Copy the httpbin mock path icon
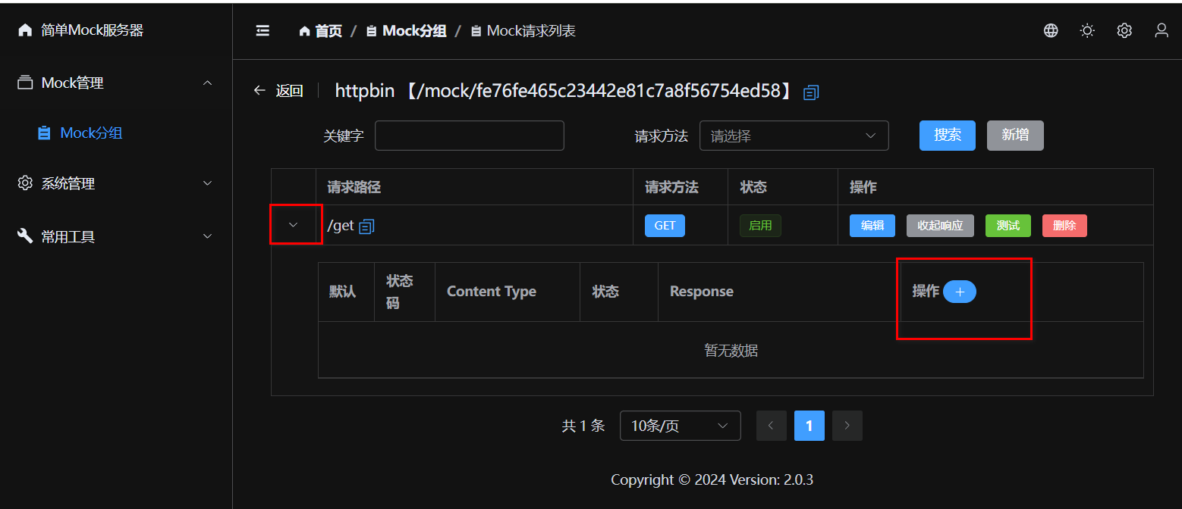The image size is (1182, 509). pyautogui.click(x=811, y=92)
